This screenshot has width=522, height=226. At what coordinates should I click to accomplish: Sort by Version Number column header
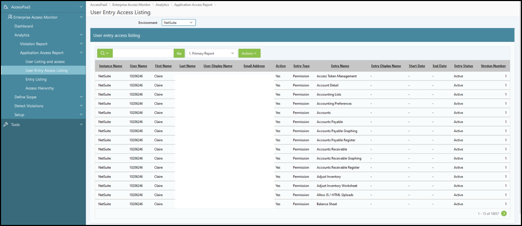tap(493, 66)
